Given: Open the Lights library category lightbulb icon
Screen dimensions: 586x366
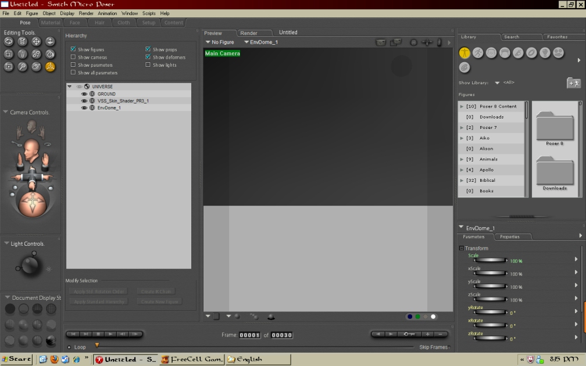Looking at the screenshot, I should click(x=545, y=53).
